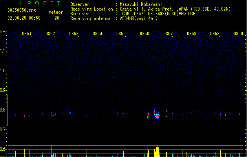Click the 0859 time marker

coord(215,34)
